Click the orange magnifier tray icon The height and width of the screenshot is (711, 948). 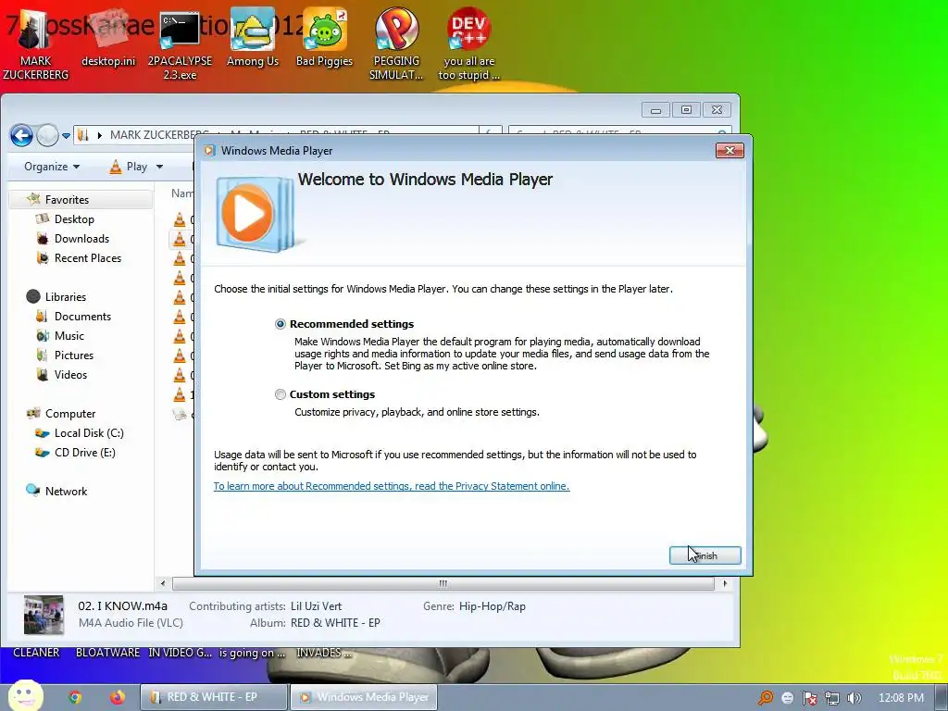tap(766, 698)
